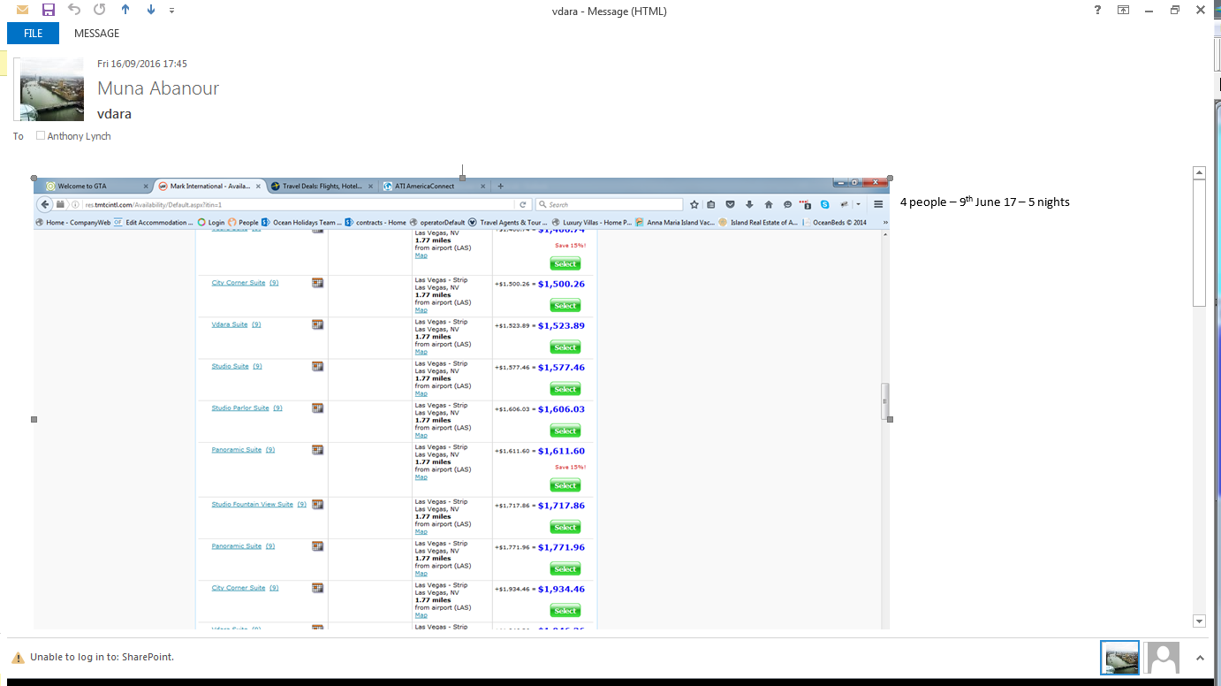Click the message body scrollbar up arrow
This screenshot has width=1221, height=686.
tap(1199, 173)
